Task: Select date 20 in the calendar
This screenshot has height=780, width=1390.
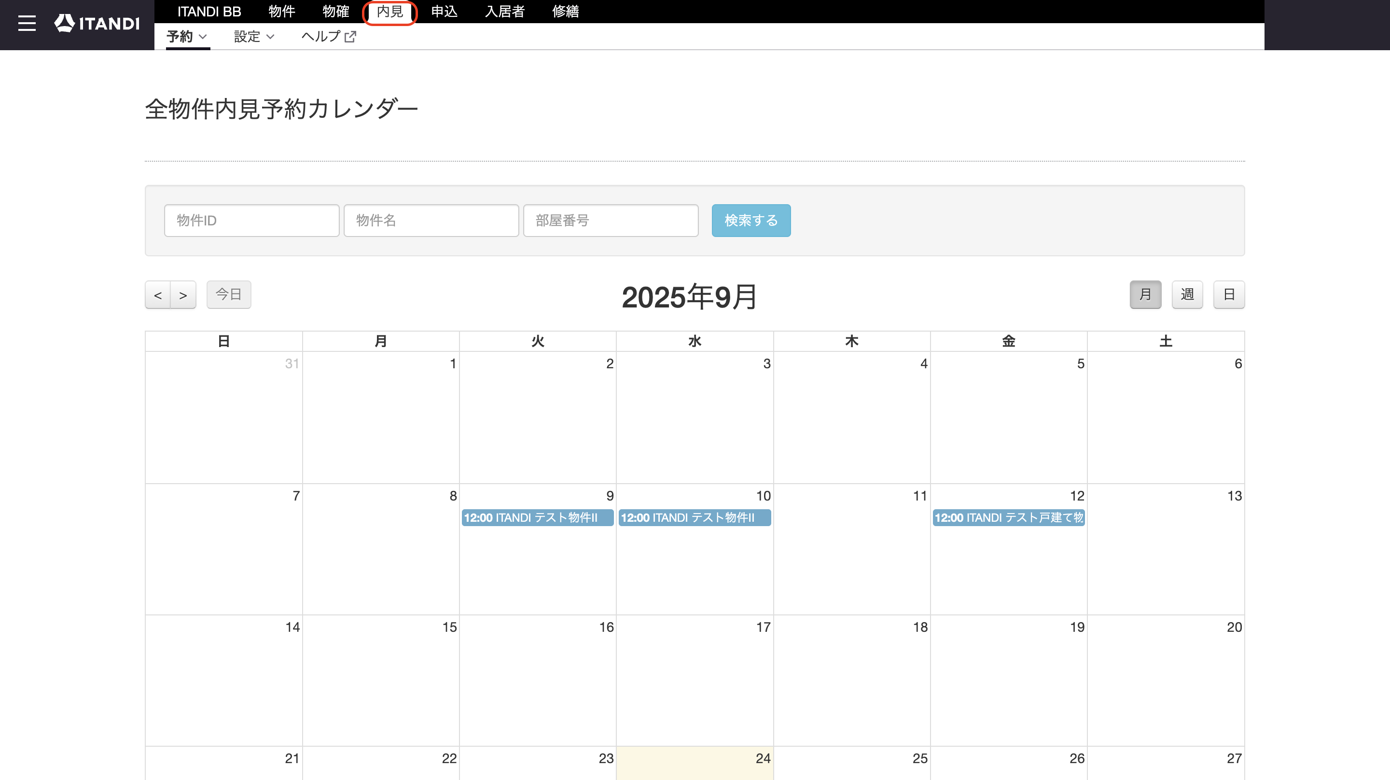Action: click(x=1235, y=627)
